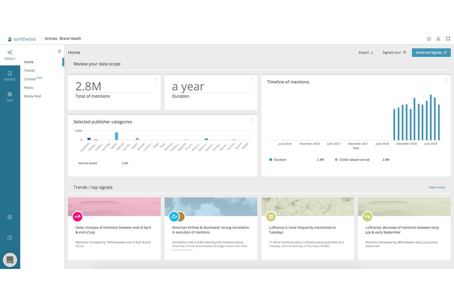
Task: Toggle the Duration legend series
Action: point(277,160)
